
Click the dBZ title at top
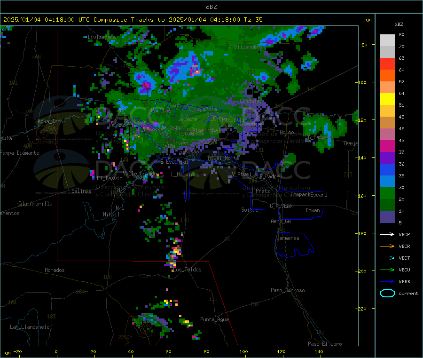click(x=211, y=7)
